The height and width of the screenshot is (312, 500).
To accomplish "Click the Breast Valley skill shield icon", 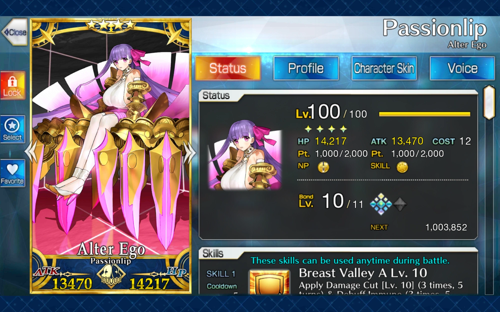I will (x=270, y=282).
